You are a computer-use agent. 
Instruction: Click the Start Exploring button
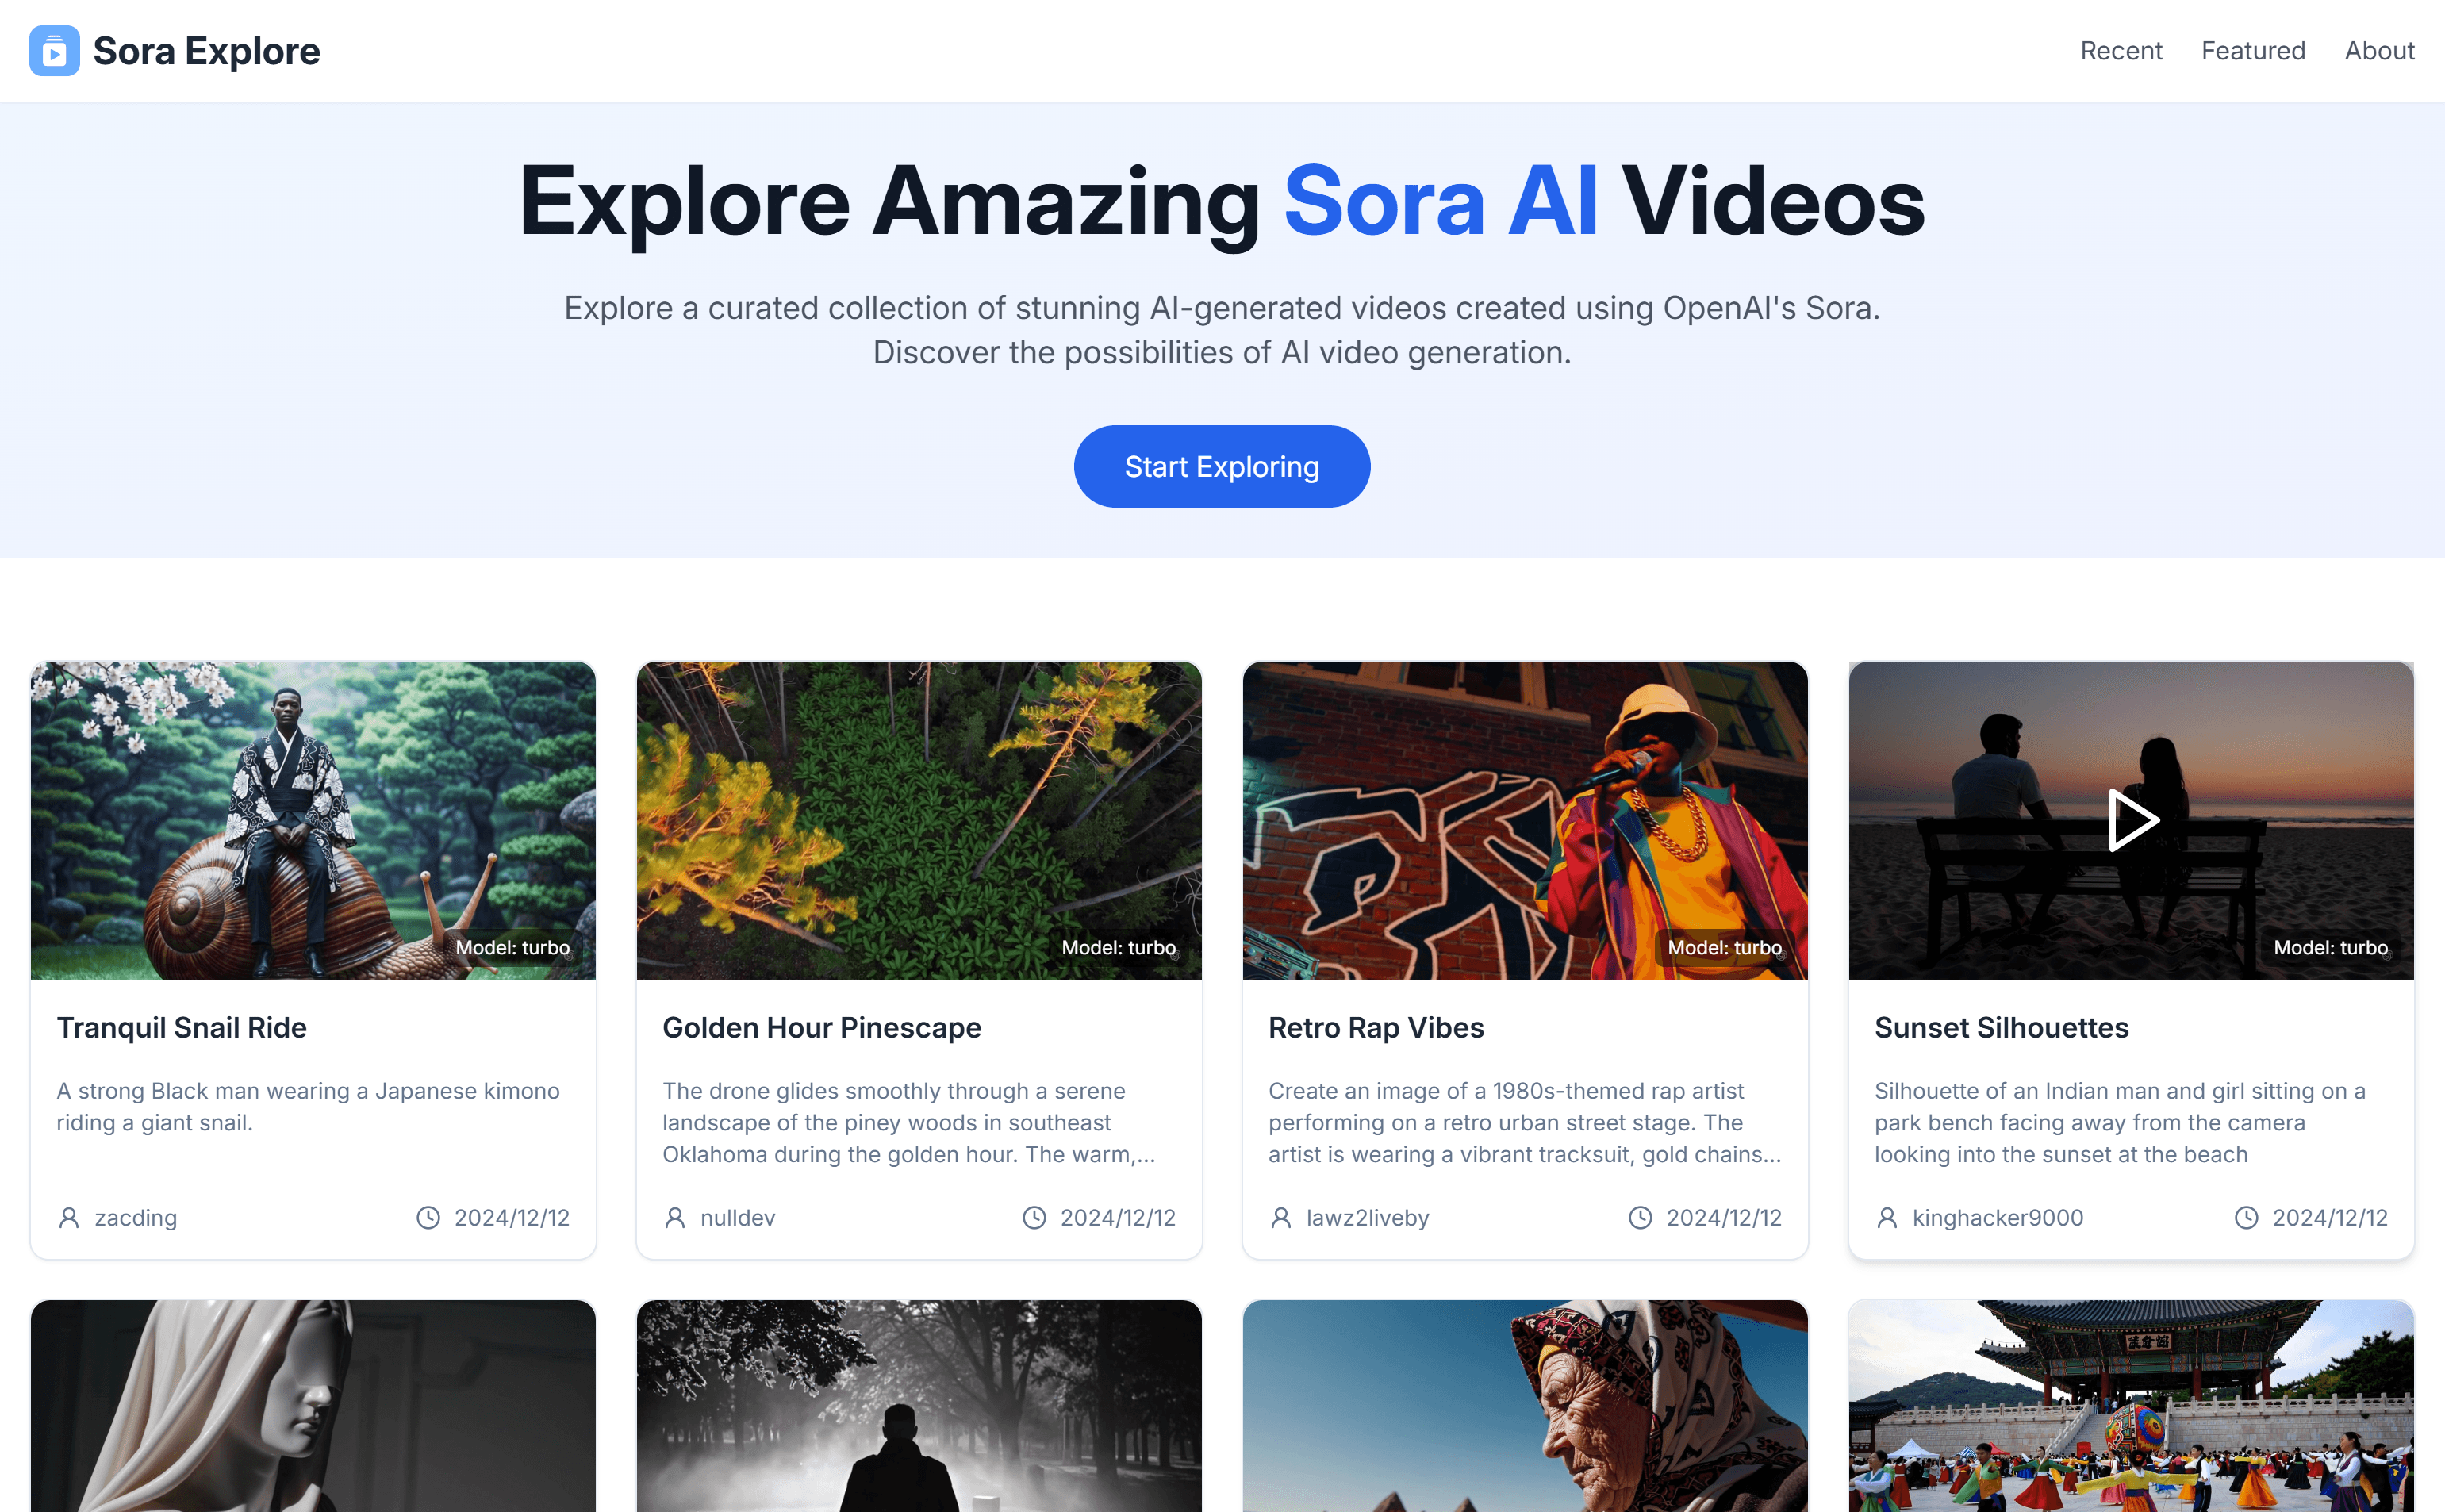point(1221,466)
